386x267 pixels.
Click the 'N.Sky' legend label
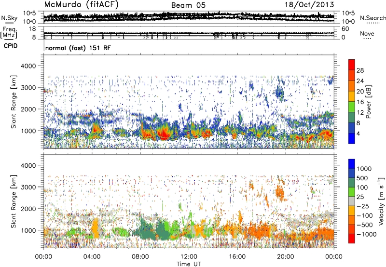[9, 18]
